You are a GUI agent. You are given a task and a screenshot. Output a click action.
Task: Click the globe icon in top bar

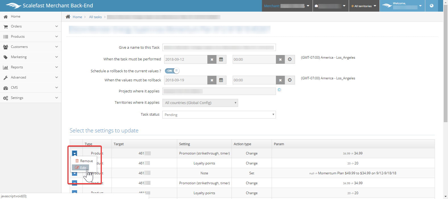pos(432,6)
